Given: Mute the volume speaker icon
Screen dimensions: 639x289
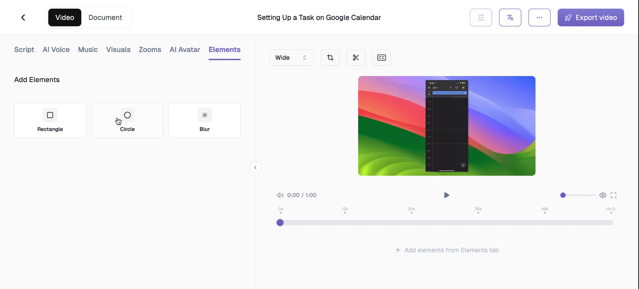Looking at the screenshot, I should click(x=280, y=195).
